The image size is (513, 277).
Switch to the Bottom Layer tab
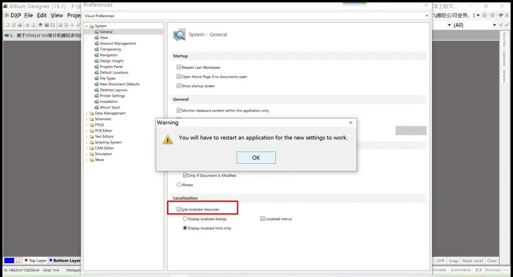(65, 260)
